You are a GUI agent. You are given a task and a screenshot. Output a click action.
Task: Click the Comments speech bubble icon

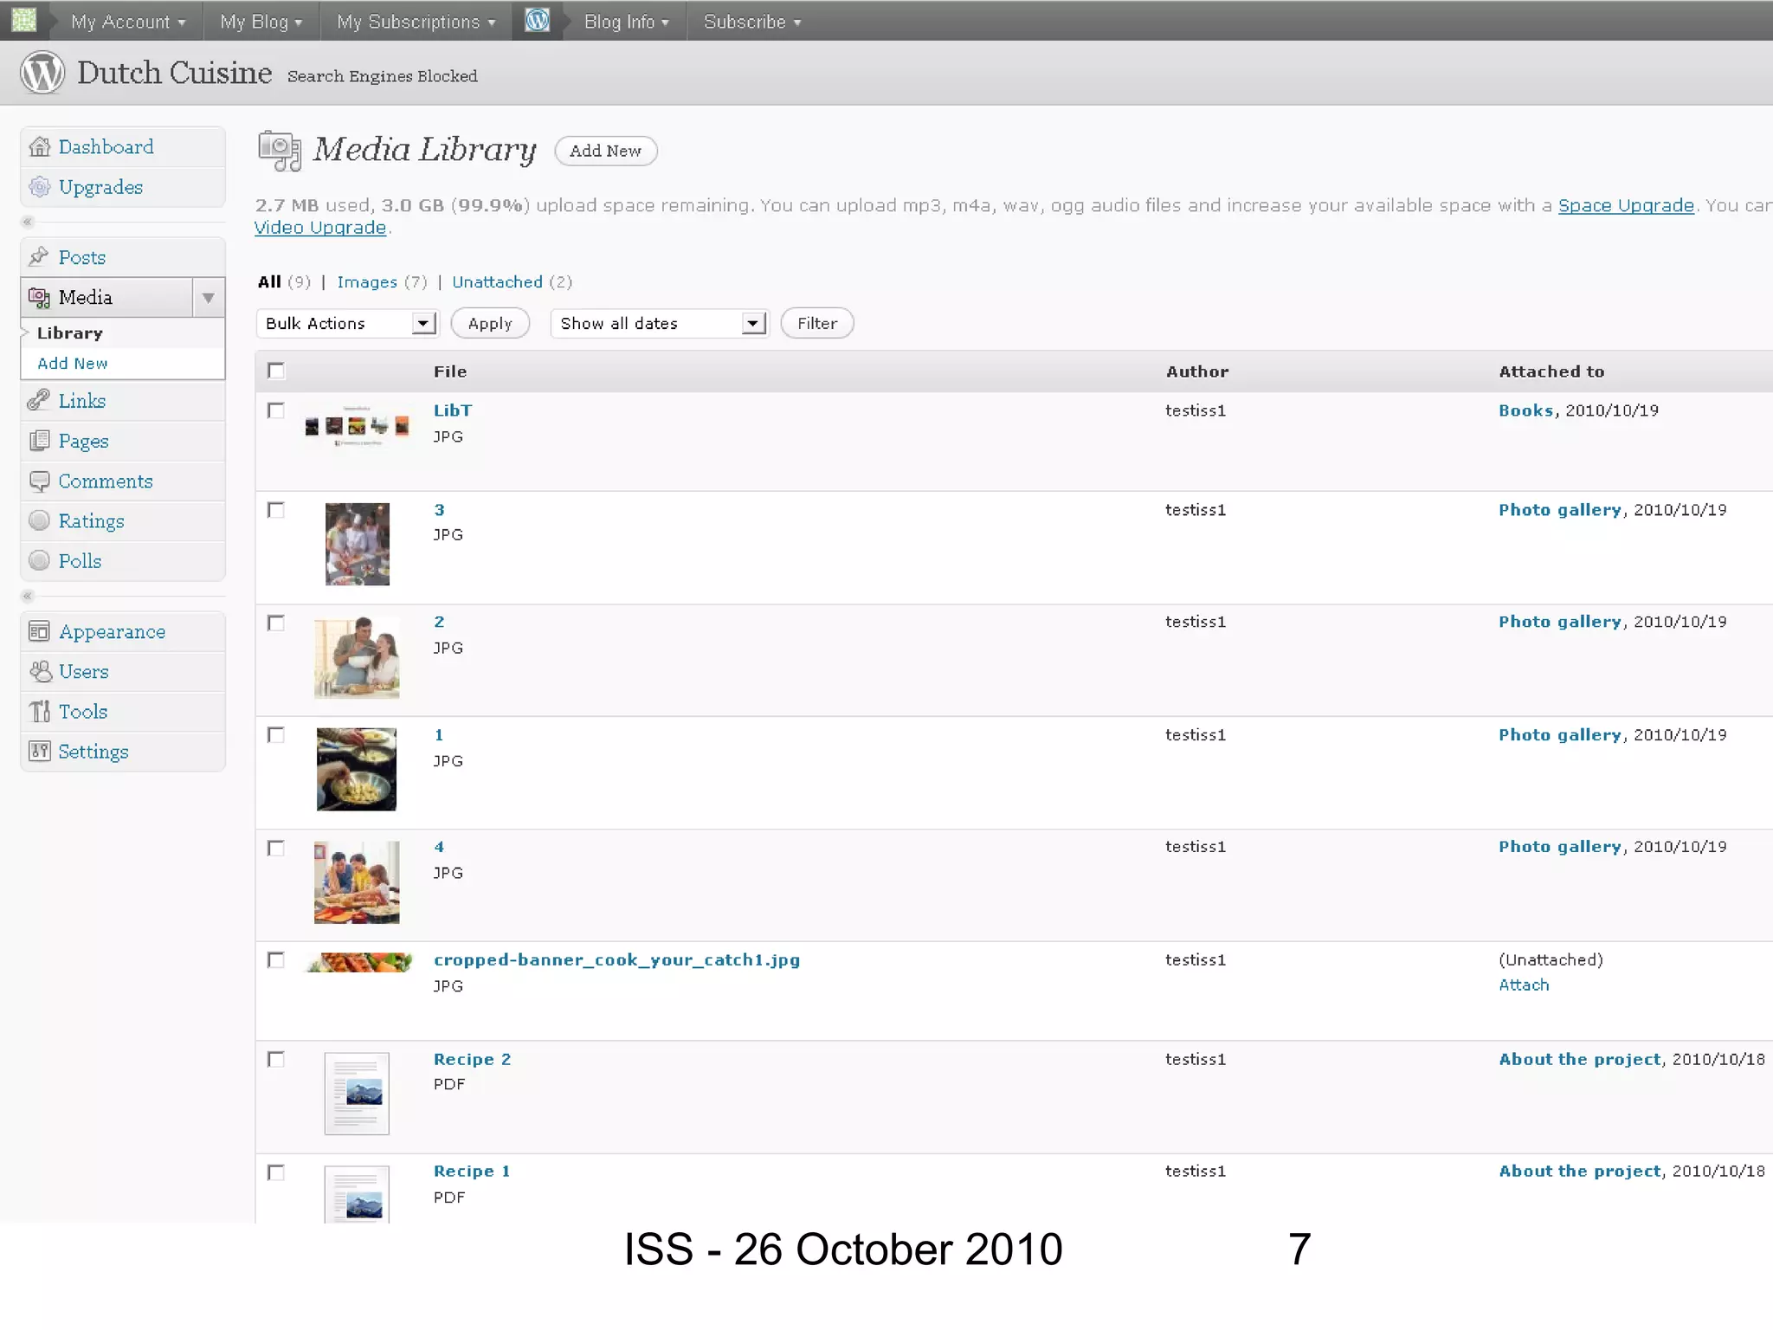click(x=39, y=481)
